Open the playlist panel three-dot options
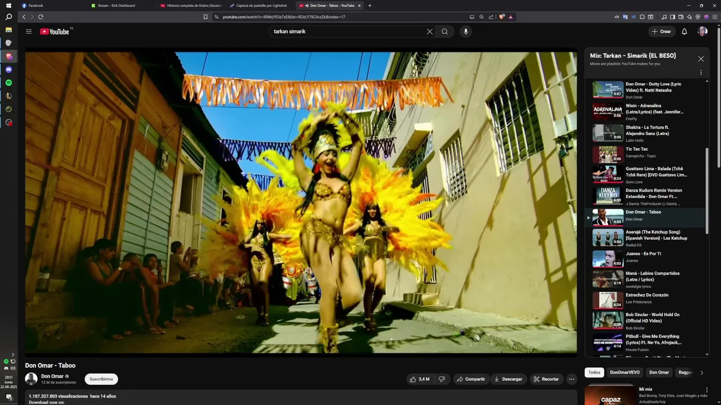 [701, 73]
